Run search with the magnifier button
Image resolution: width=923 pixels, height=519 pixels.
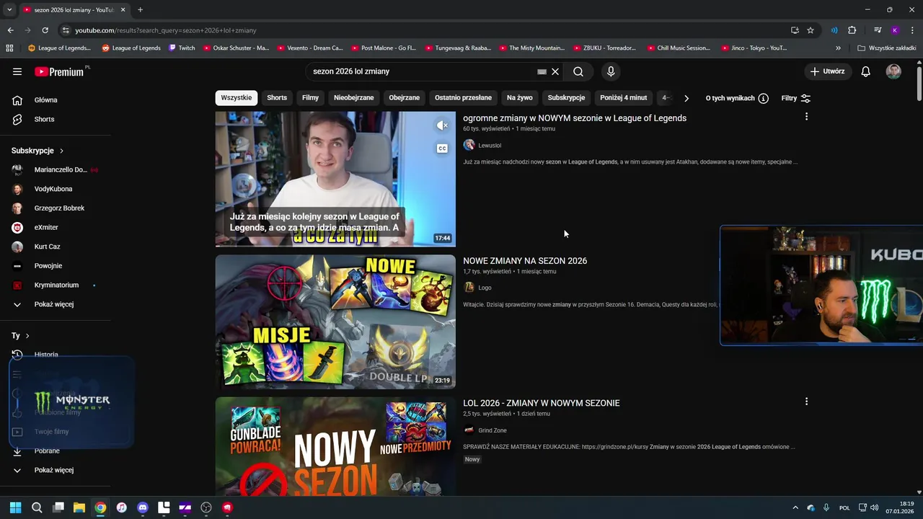click(578, 71)
